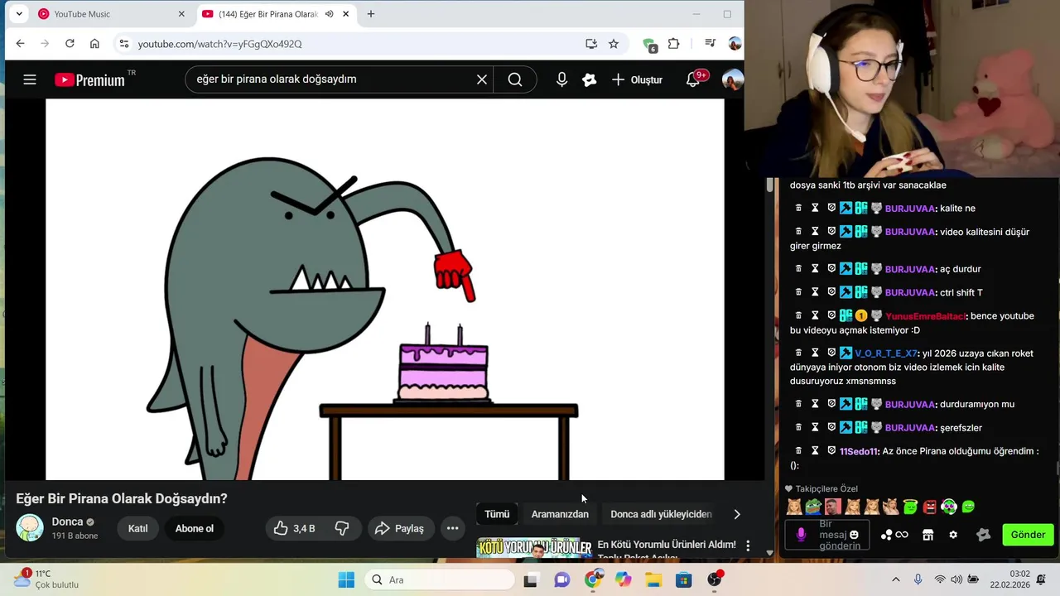This screenshot has height=596, width=1060.
Task: Start voice search with microphone icon
Action: tap(561, 79)
